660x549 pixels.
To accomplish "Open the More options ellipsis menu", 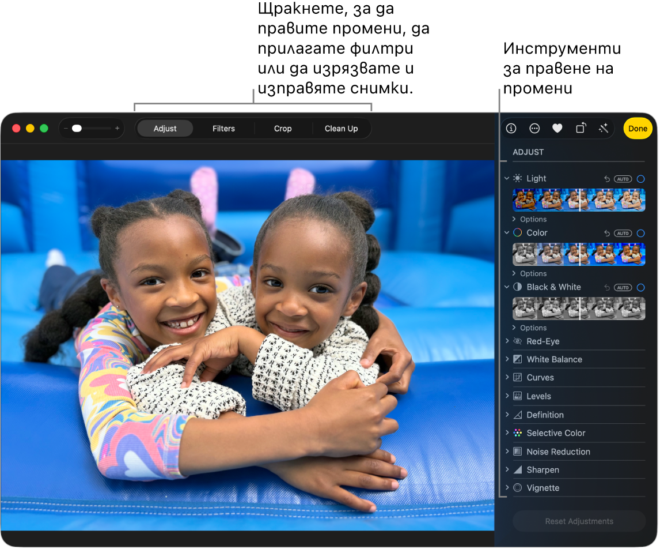I will pyautogui.click(x=536, y=129).
